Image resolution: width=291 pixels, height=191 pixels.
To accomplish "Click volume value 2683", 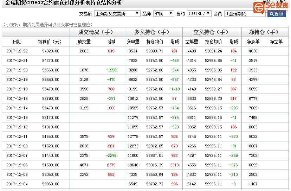I will [x=84, y=51].
